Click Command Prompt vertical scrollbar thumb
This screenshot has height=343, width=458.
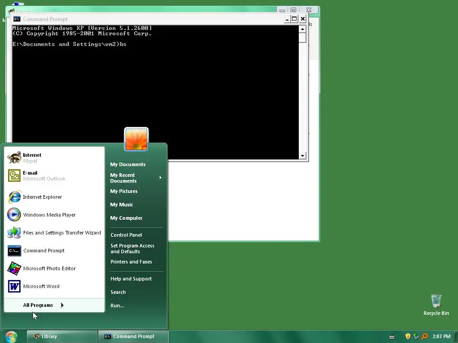302,38
